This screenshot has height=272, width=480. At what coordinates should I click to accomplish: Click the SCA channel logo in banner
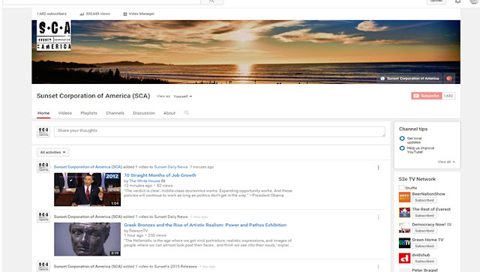pyautogui.click(x=54, y=35)
